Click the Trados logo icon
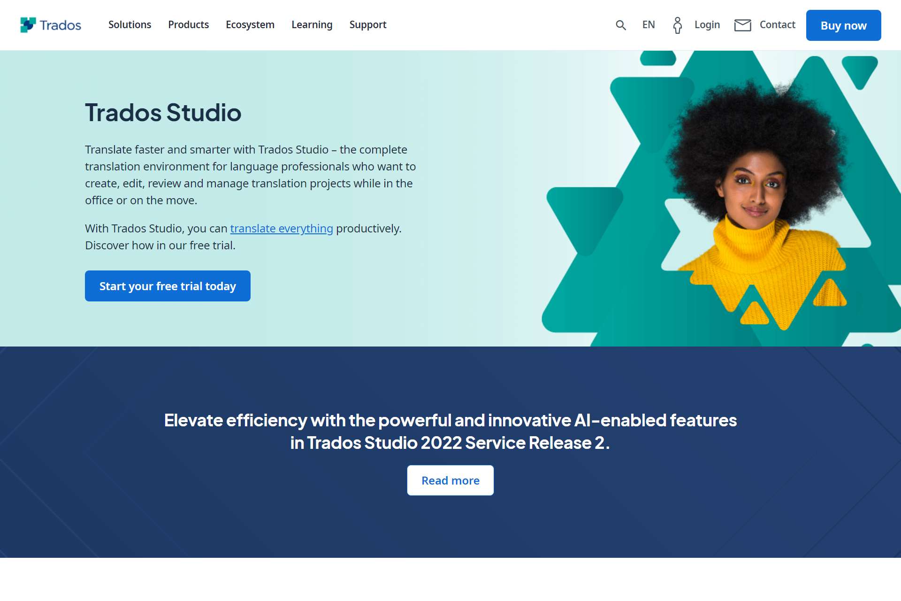This screenshot has height=601, width=901. click(28, 25)
